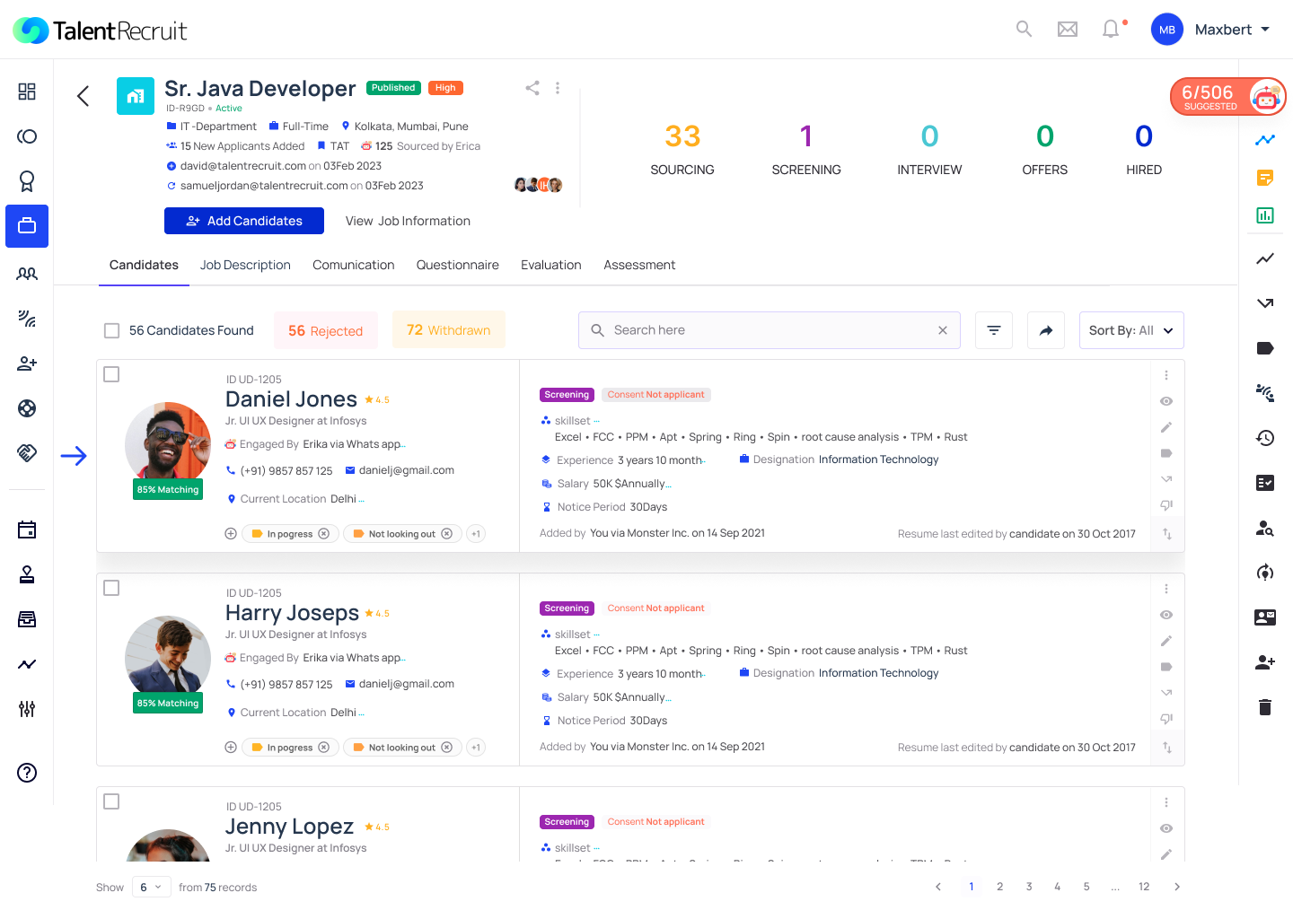Open the notifications bell
This screenshot has width=1293, height=919.
coord(1111,30)
